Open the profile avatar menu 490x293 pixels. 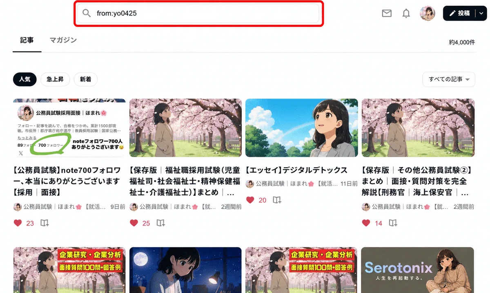tap(428, 13)
